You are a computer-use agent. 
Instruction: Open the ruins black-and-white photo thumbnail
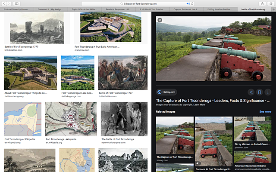pos(123,160)
